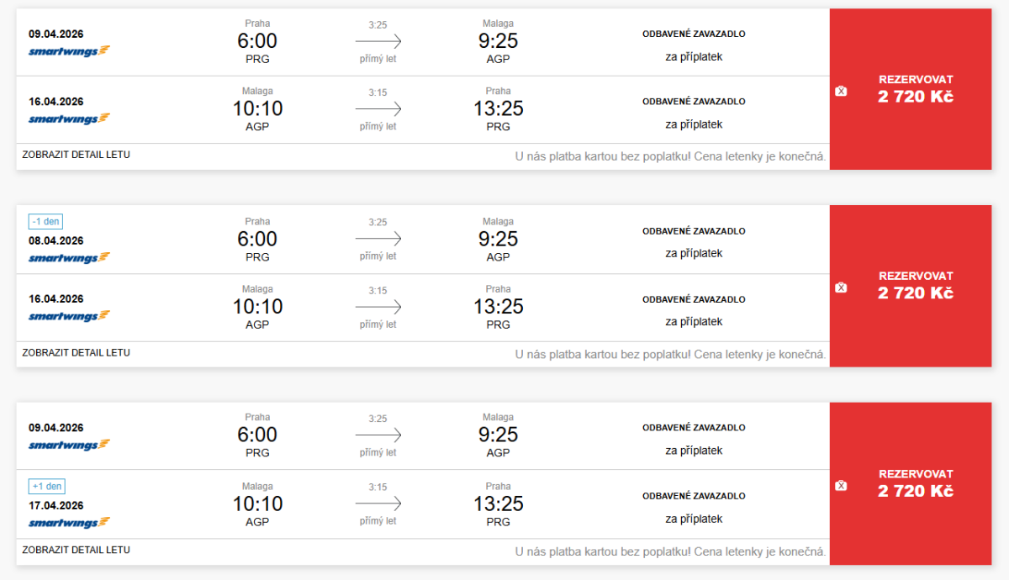Expand flight details for the 09.04–16.04 trip
1009x580 pixels.
click(x=77, y=155)
